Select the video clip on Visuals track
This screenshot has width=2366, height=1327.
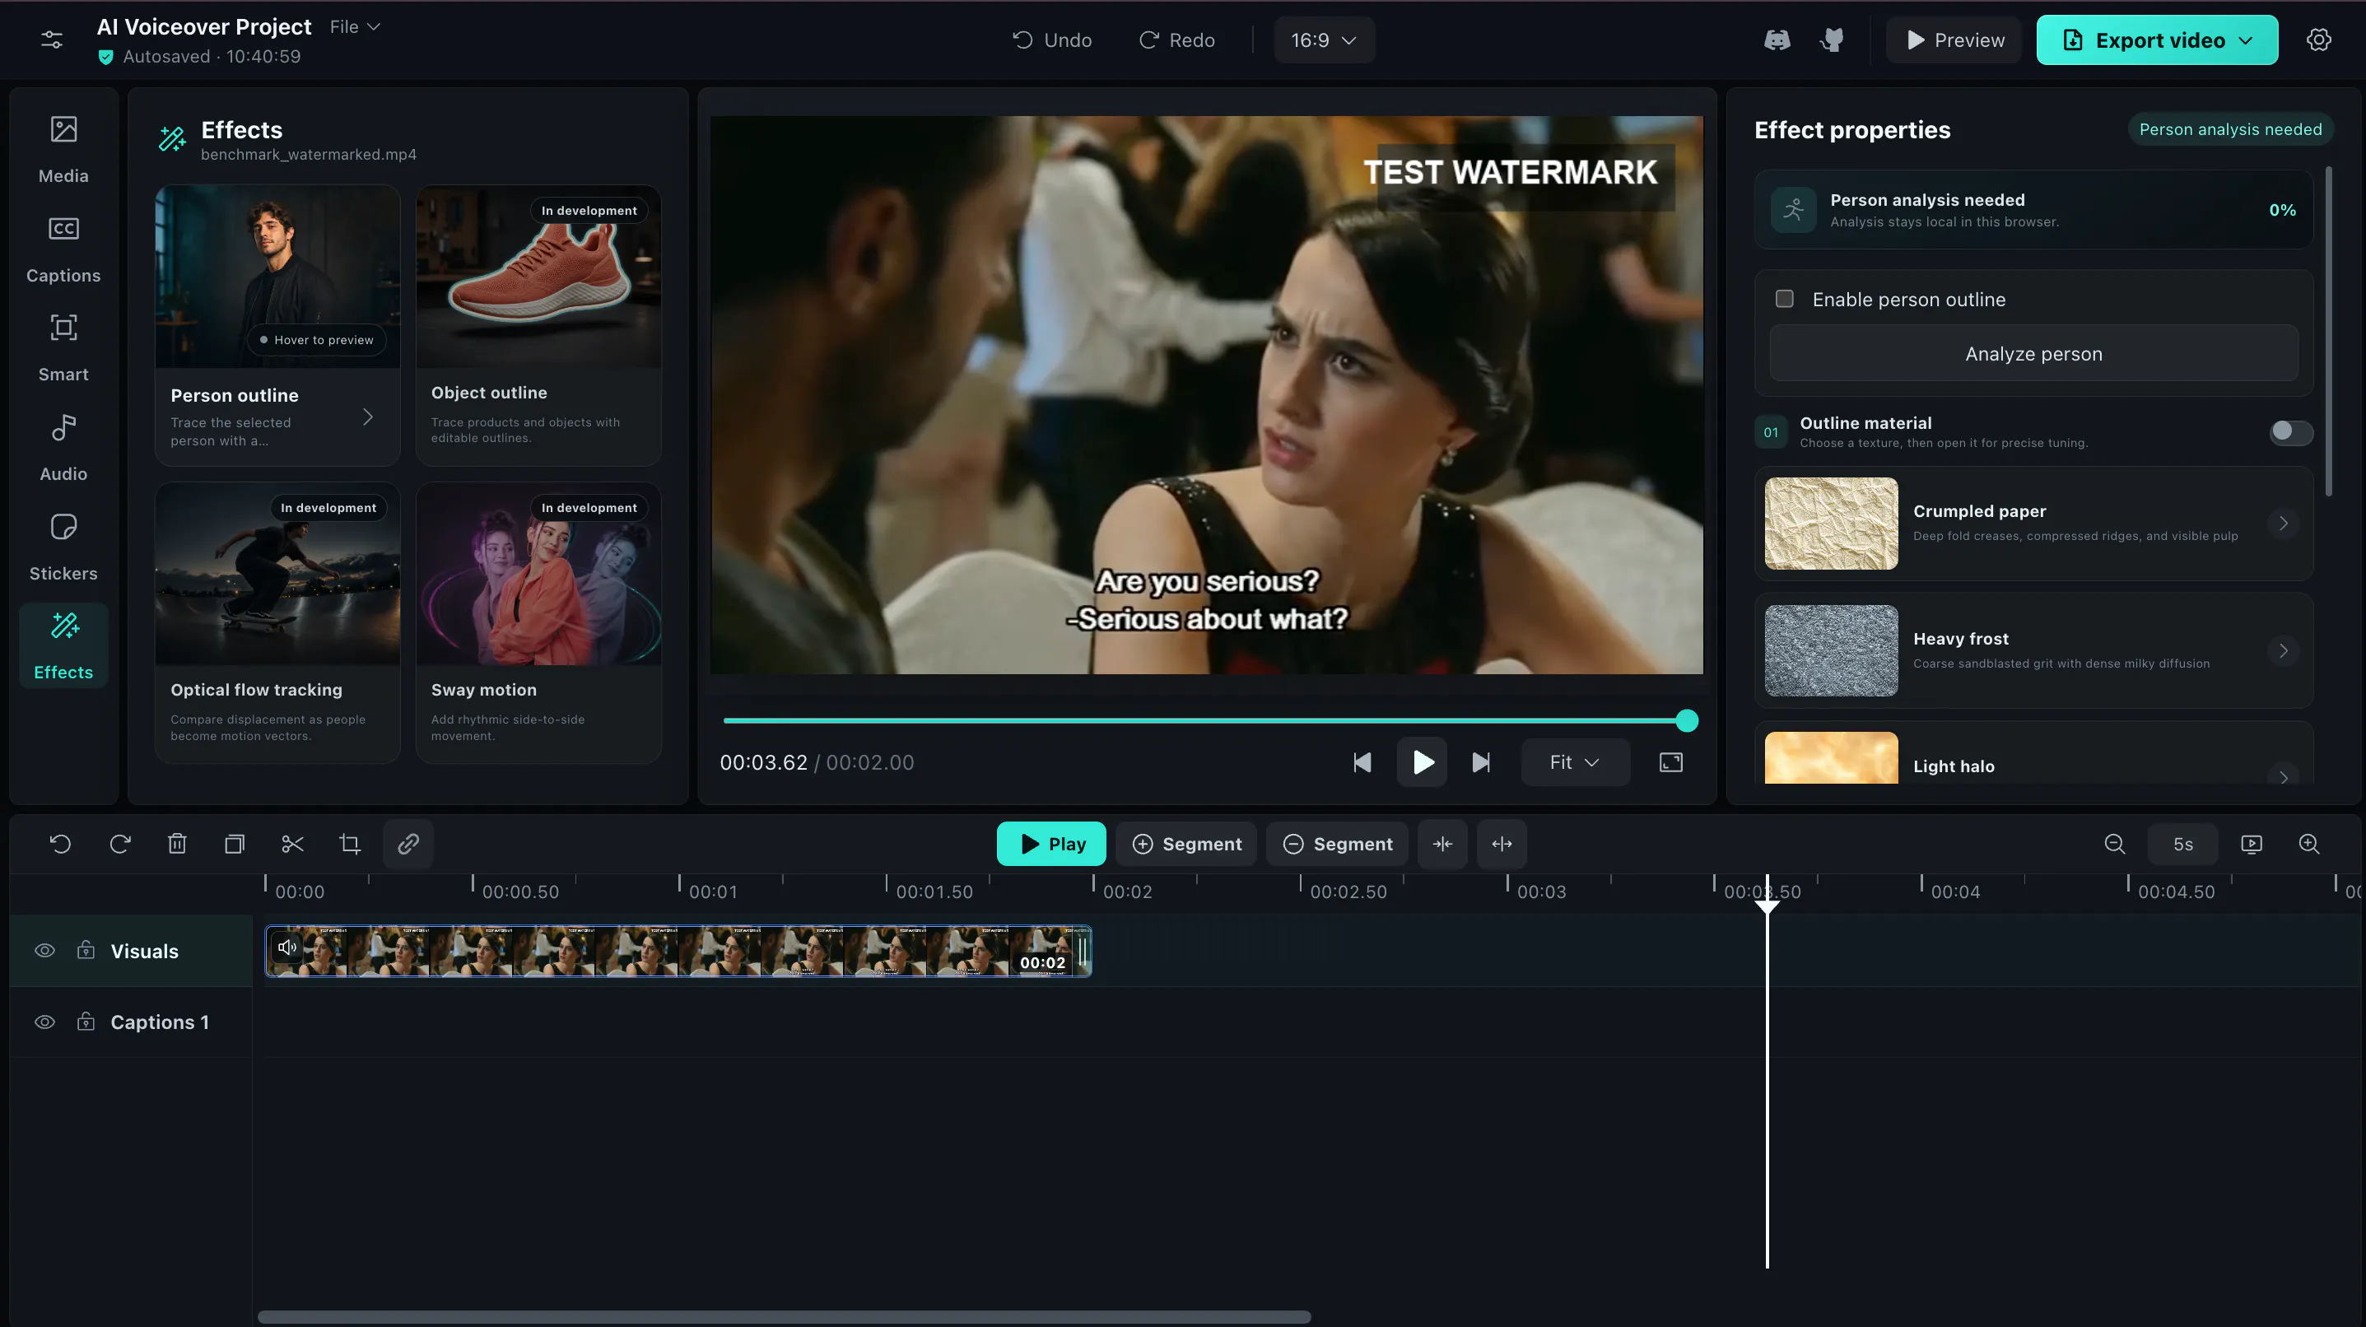tap(678, 951)
